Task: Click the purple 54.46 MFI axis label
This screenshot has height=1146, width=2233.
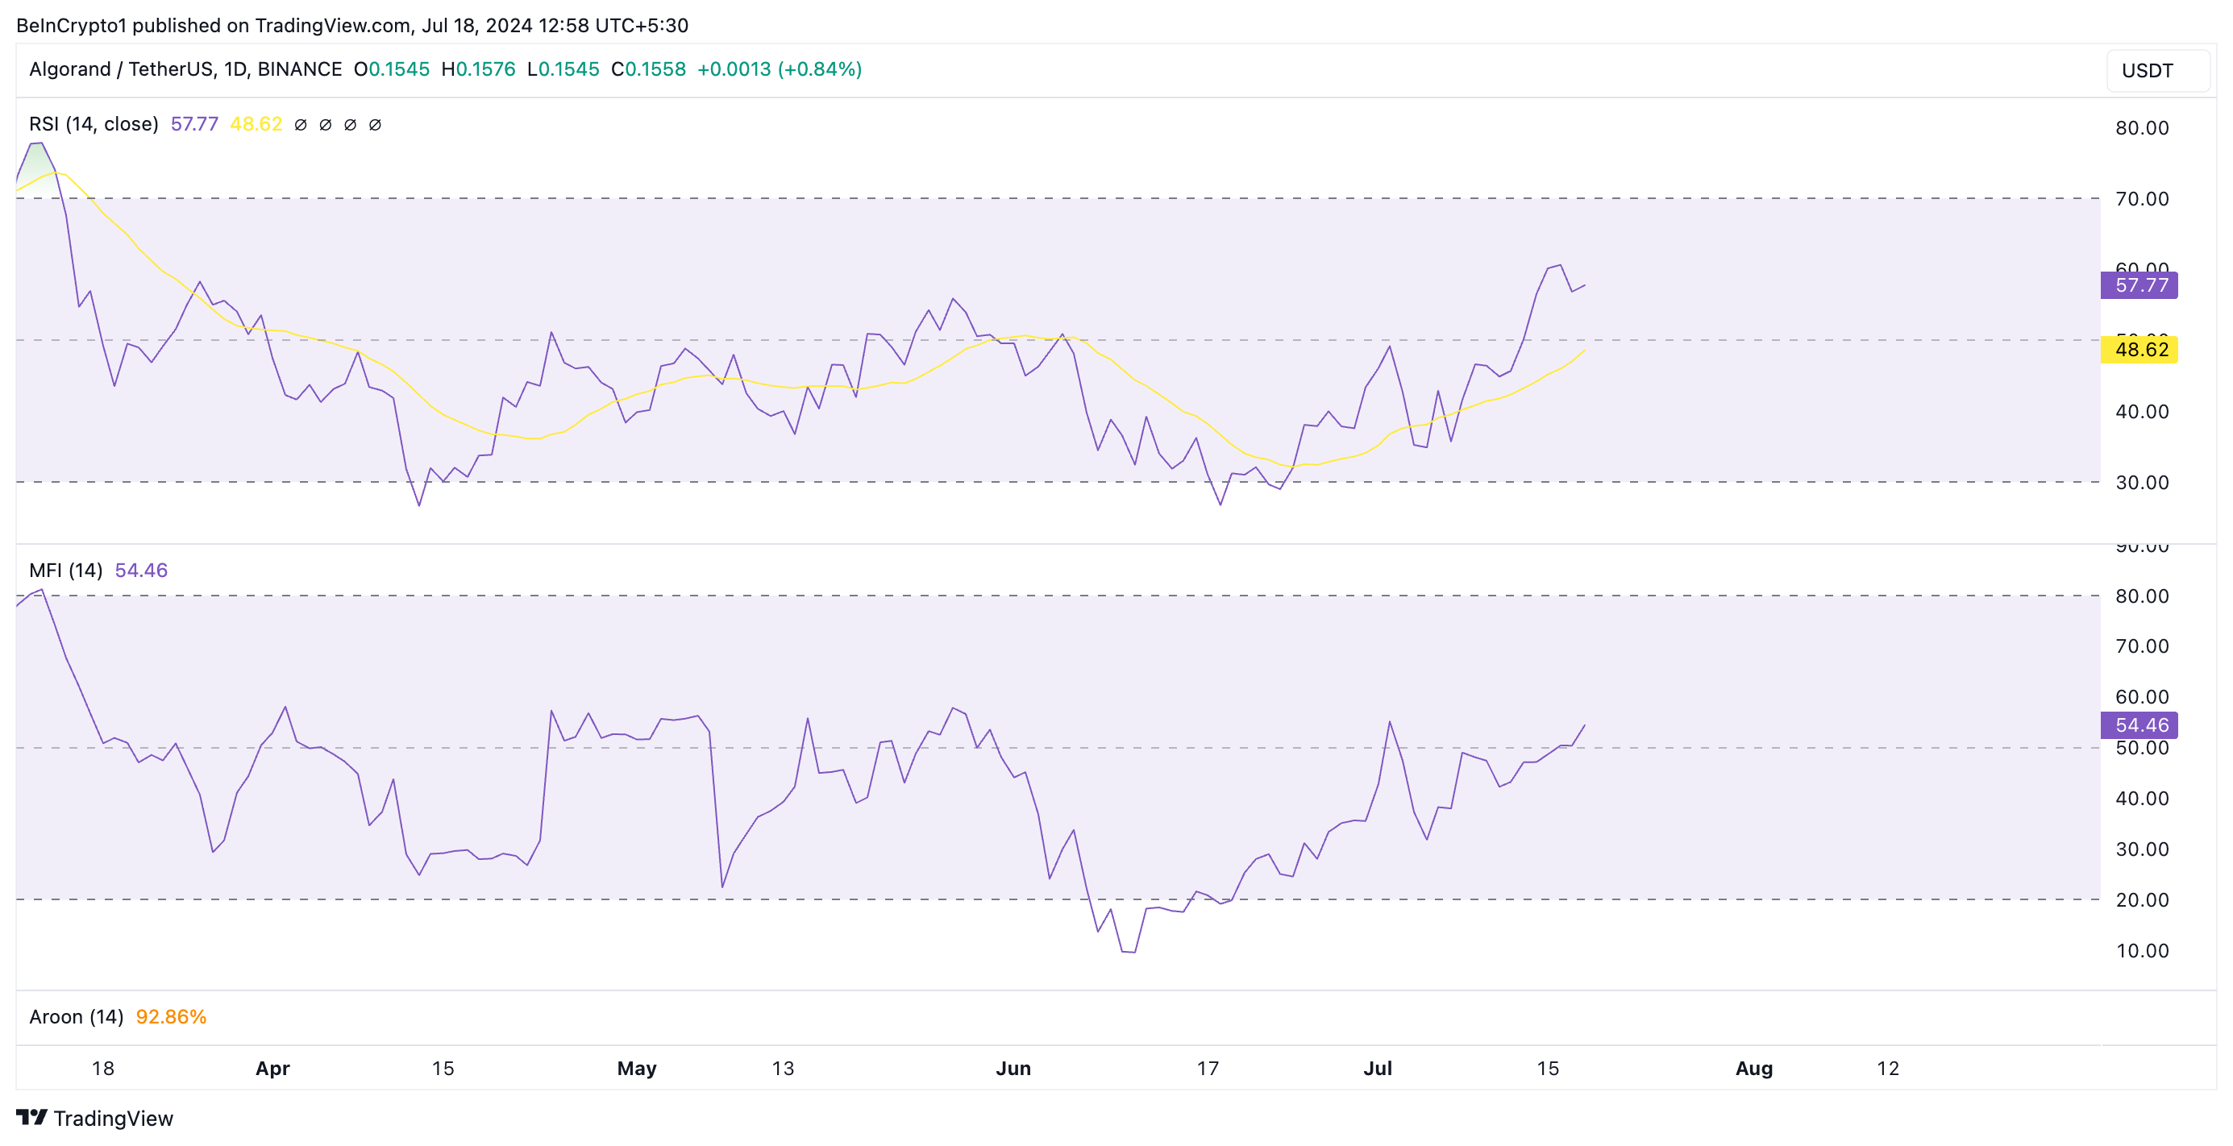Action: (x=2139, y=725)
